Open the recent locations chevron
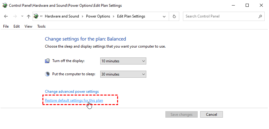The height and width of the screenshot is (129, 269). [x=22, y=17]
